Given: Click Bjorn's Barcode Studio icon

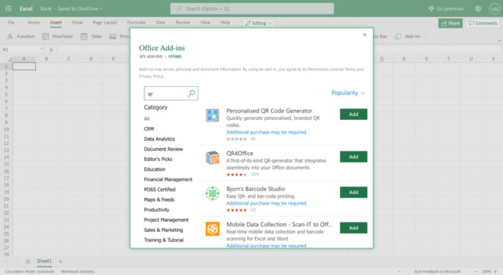Looking at the screenshot, I should [x=213, y=193].
